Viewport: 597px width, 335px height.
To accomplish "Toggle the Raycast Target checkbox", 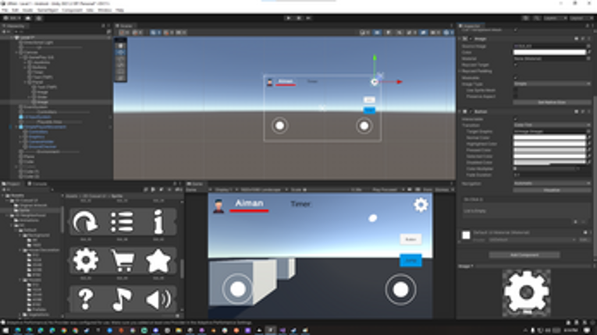I will click(516, 65).
